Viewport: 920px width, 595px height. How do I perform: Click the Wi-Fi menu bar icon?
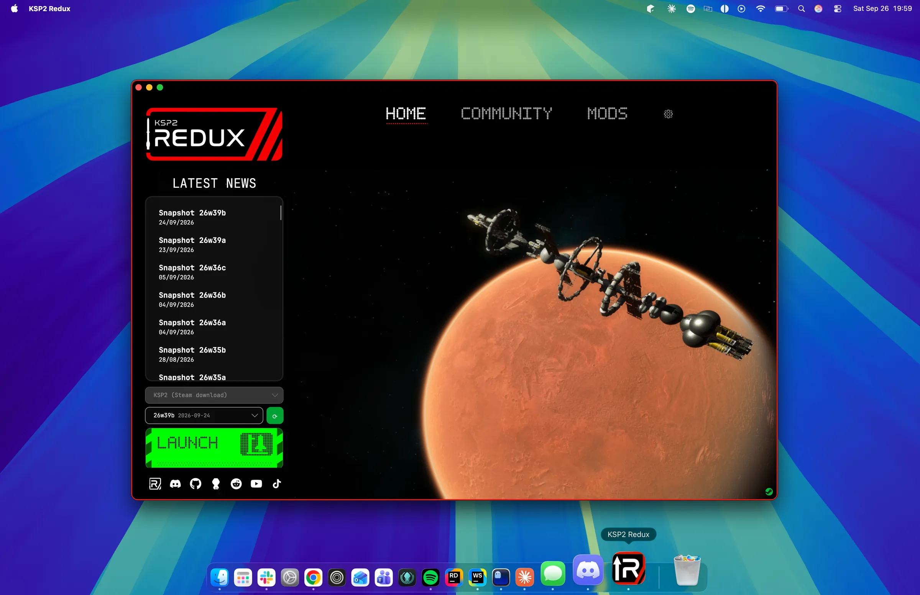click(761, 8)
